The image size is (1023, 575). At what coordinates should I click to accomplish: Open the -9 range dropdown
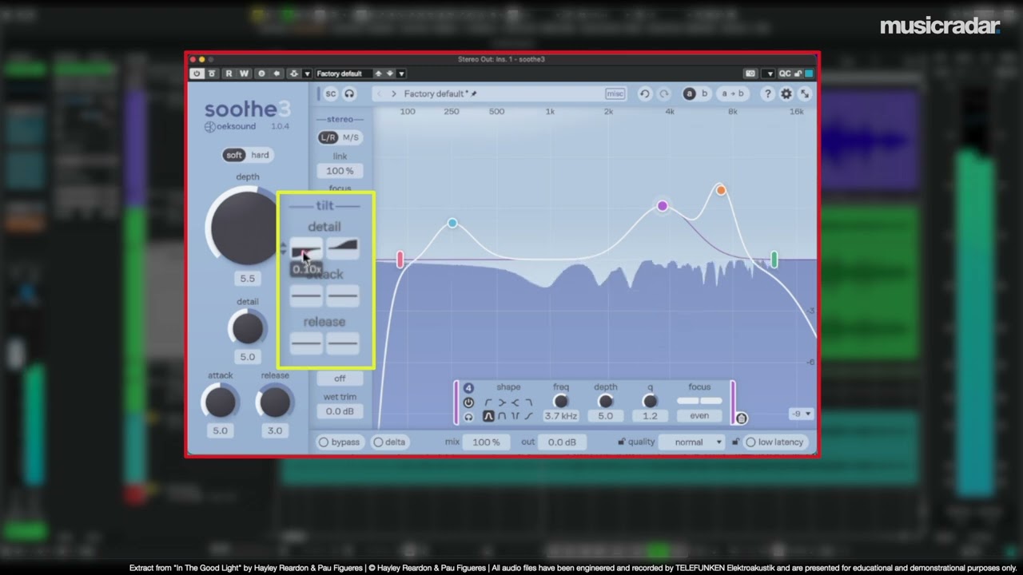801,414
